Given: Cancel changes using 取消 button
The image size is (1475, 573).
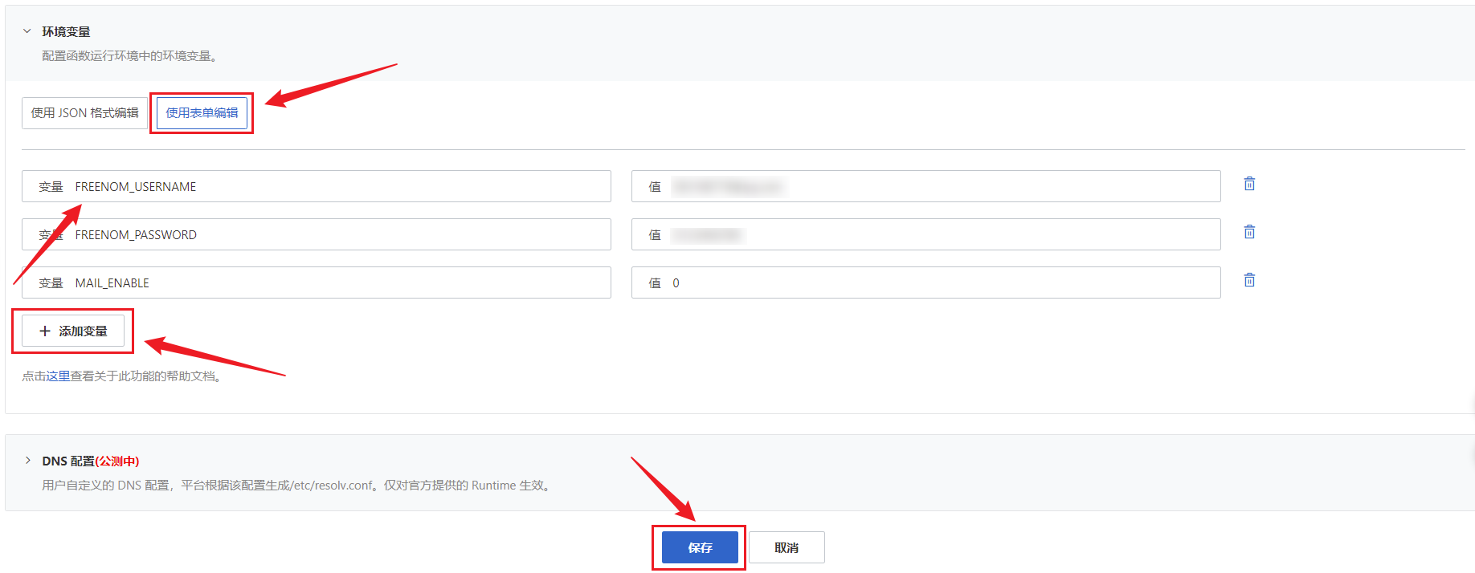Looking at the screenshot, I should pyautogui.click(x=787, y=547).
